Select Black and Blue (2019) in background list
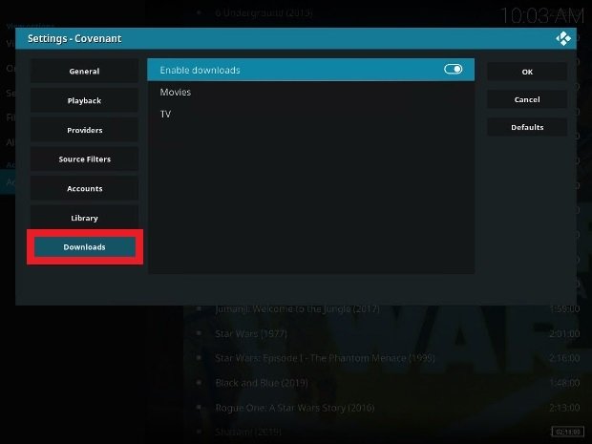This screenshot has height=444, width=592. 262,383
